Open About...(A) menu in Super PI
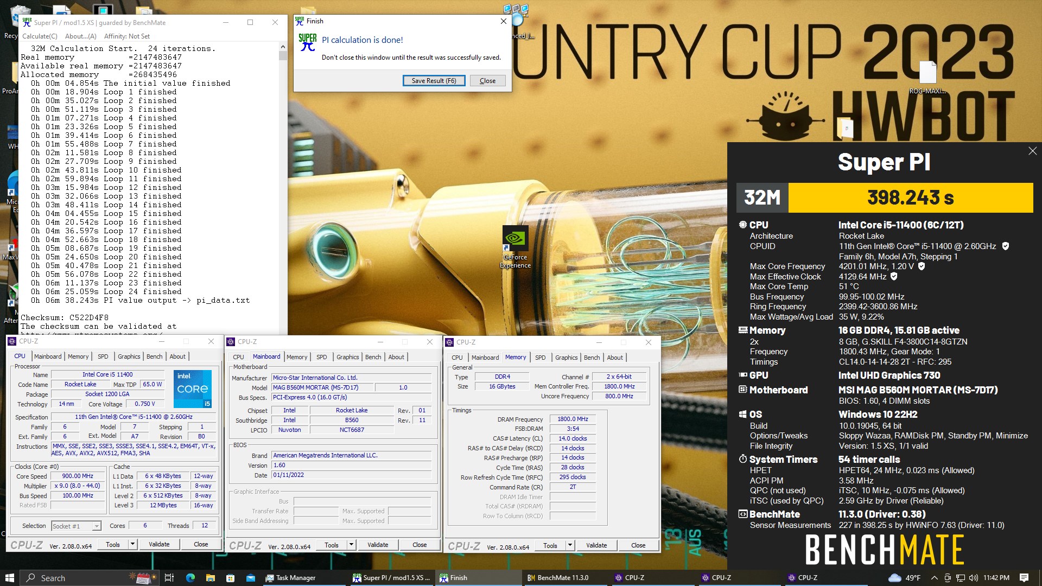This screenshot has width=1042, height=586. 80,36
